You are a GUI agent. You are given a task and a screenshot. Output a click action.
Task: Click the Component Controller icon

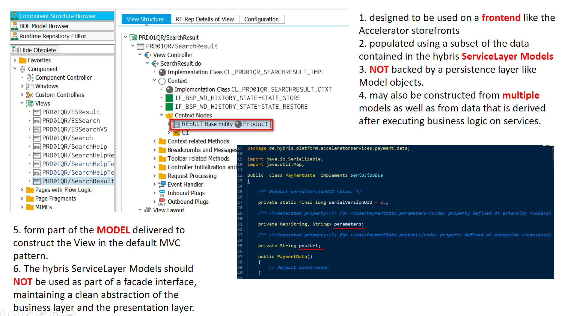pyautogui.click(x=30, y=78)
